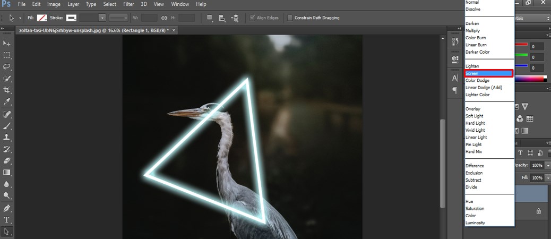
Task: Select the Gradient tool
Action: (6, 172)
